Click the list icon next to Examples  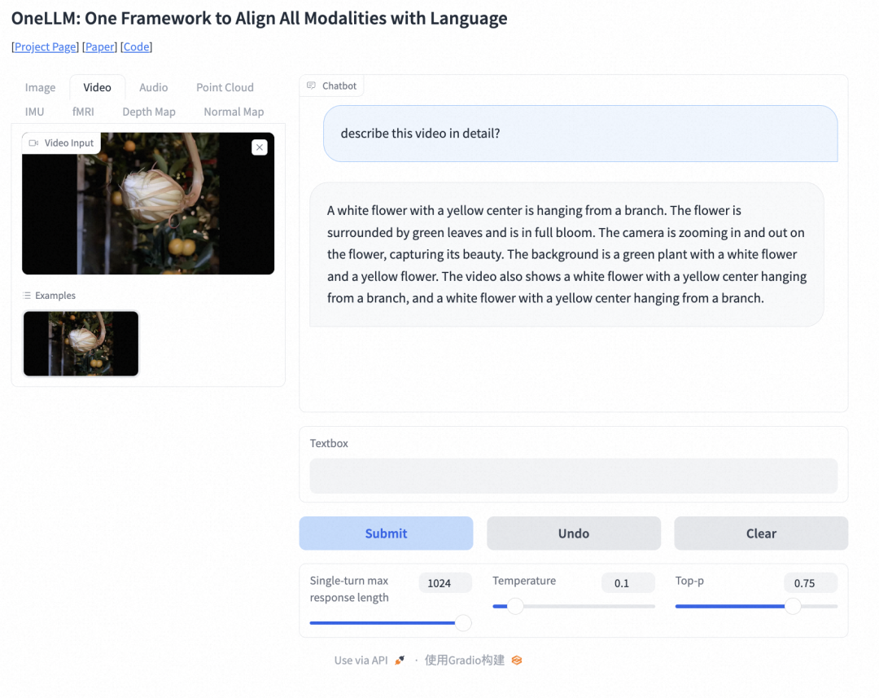point(26,295)
